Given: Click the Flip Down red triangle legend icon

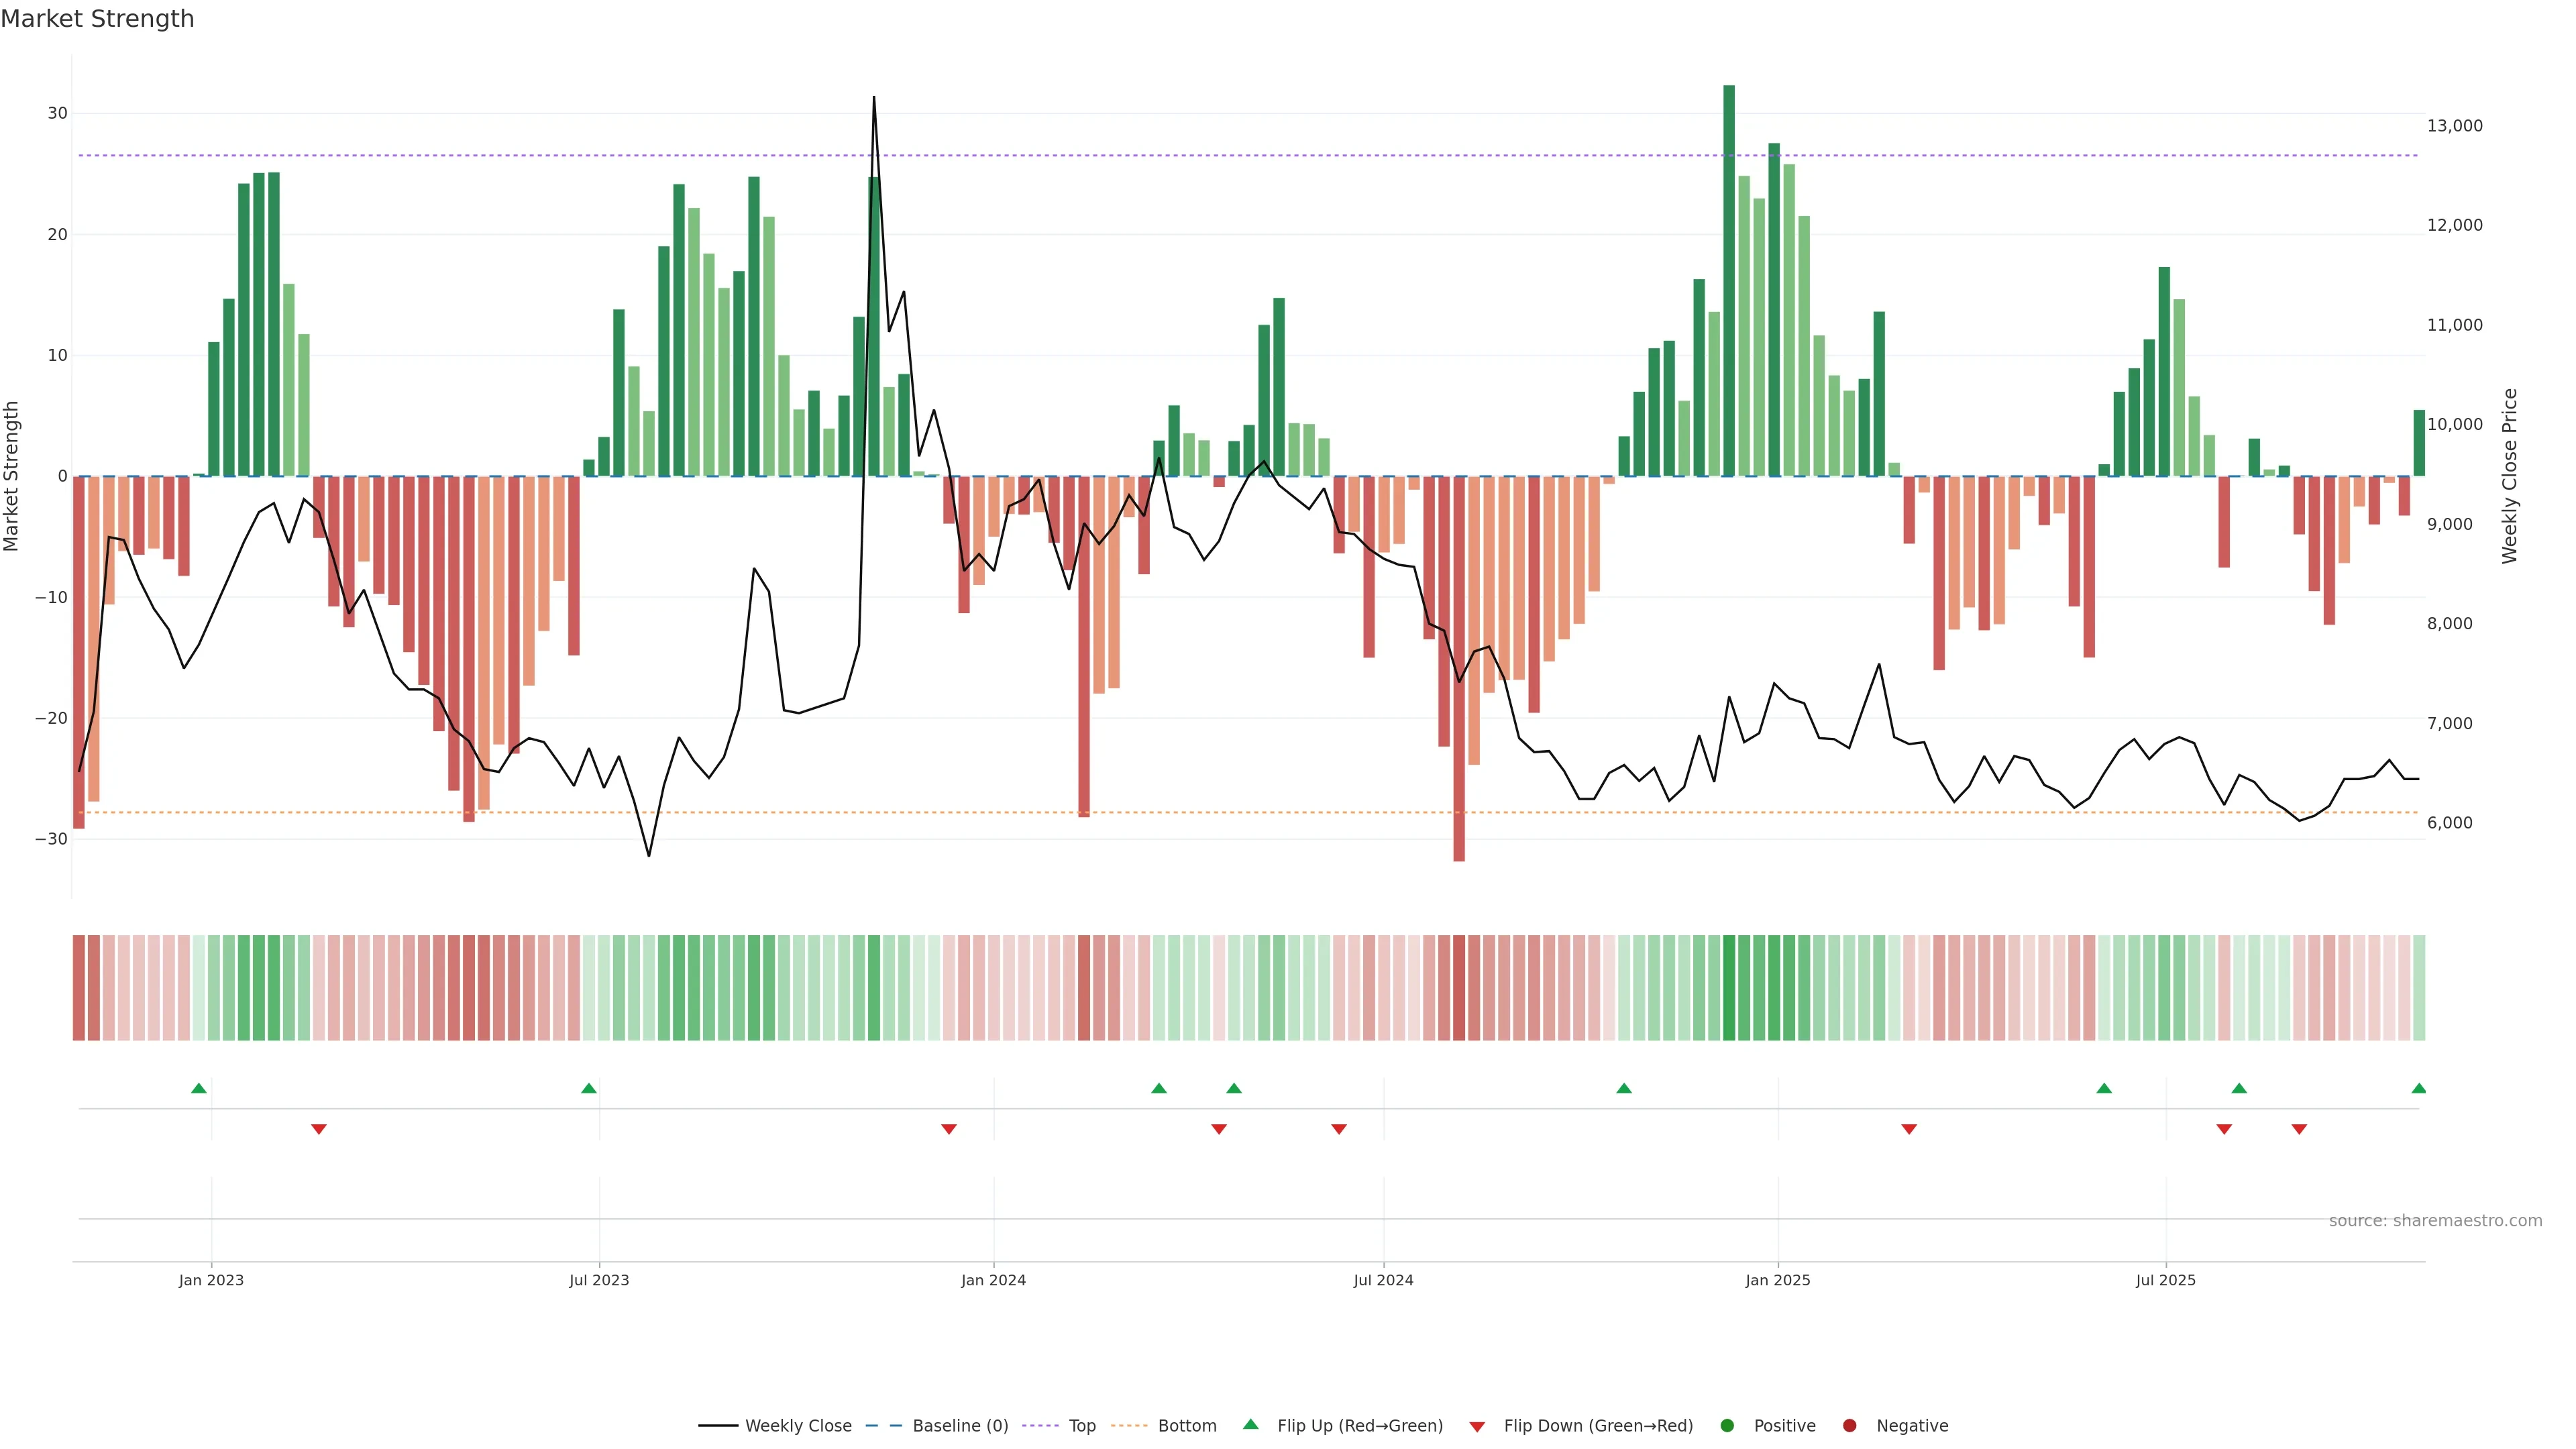Looking at the screenshot, I should click(x=1477, y=1426).
